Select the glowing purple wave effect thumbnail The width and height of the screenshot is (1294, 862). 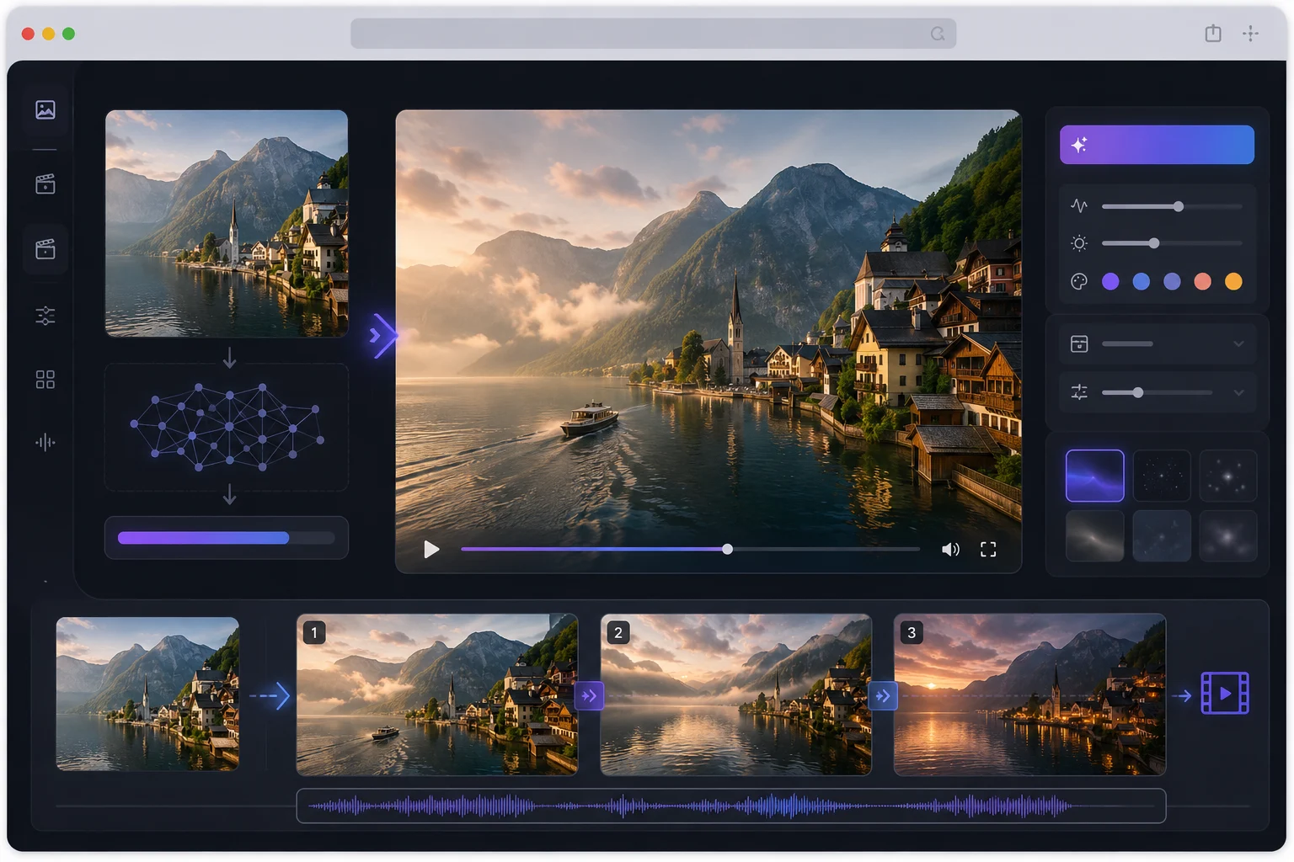point(1094,476)
